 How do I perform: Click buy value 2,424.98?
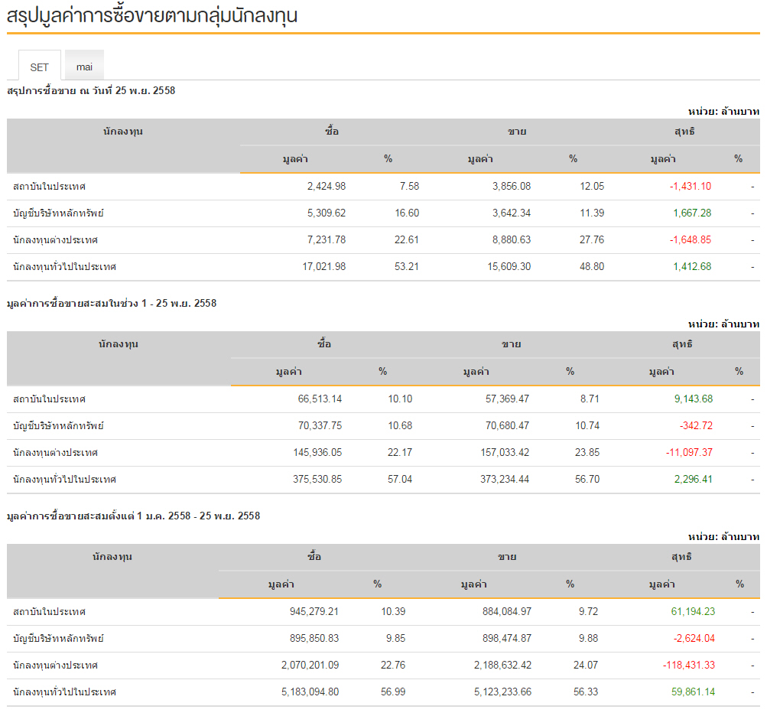click(x=327, y=187)
